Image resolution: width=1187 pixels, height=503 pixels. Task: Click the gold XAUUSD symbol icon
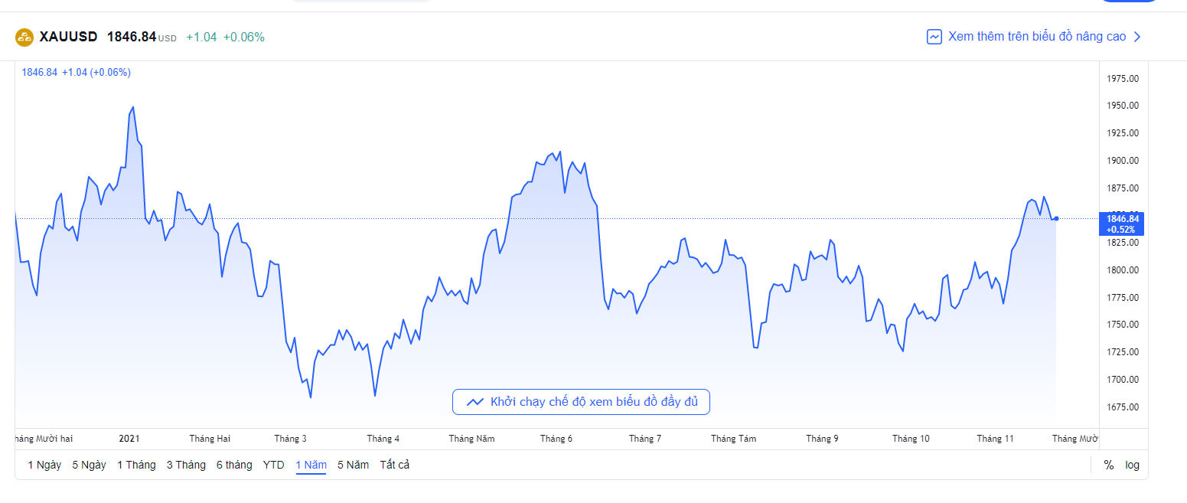24,37
